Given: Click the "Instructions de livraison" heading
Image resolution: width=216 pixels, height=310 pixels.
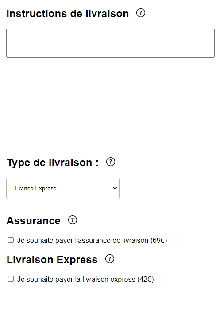Looking at the screenshot, I should point(68,14).
